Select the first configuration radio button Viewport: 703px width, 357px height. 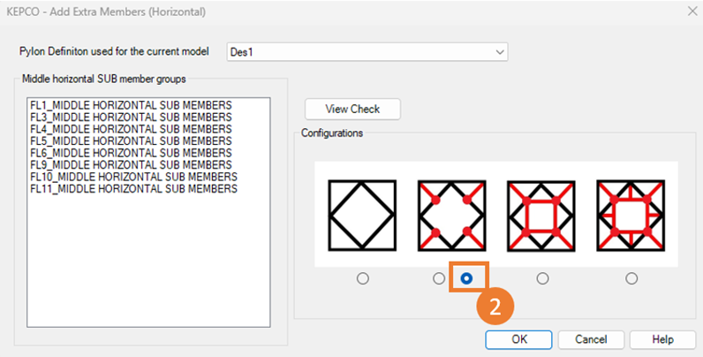coord(362,278)
